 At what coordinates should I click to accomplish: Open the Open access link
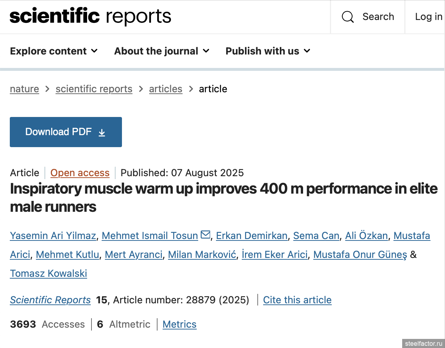(x=80, y=173)
